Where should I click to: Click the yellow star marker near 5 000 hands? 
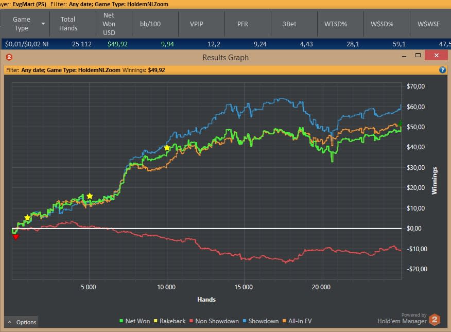click(90, 196)
